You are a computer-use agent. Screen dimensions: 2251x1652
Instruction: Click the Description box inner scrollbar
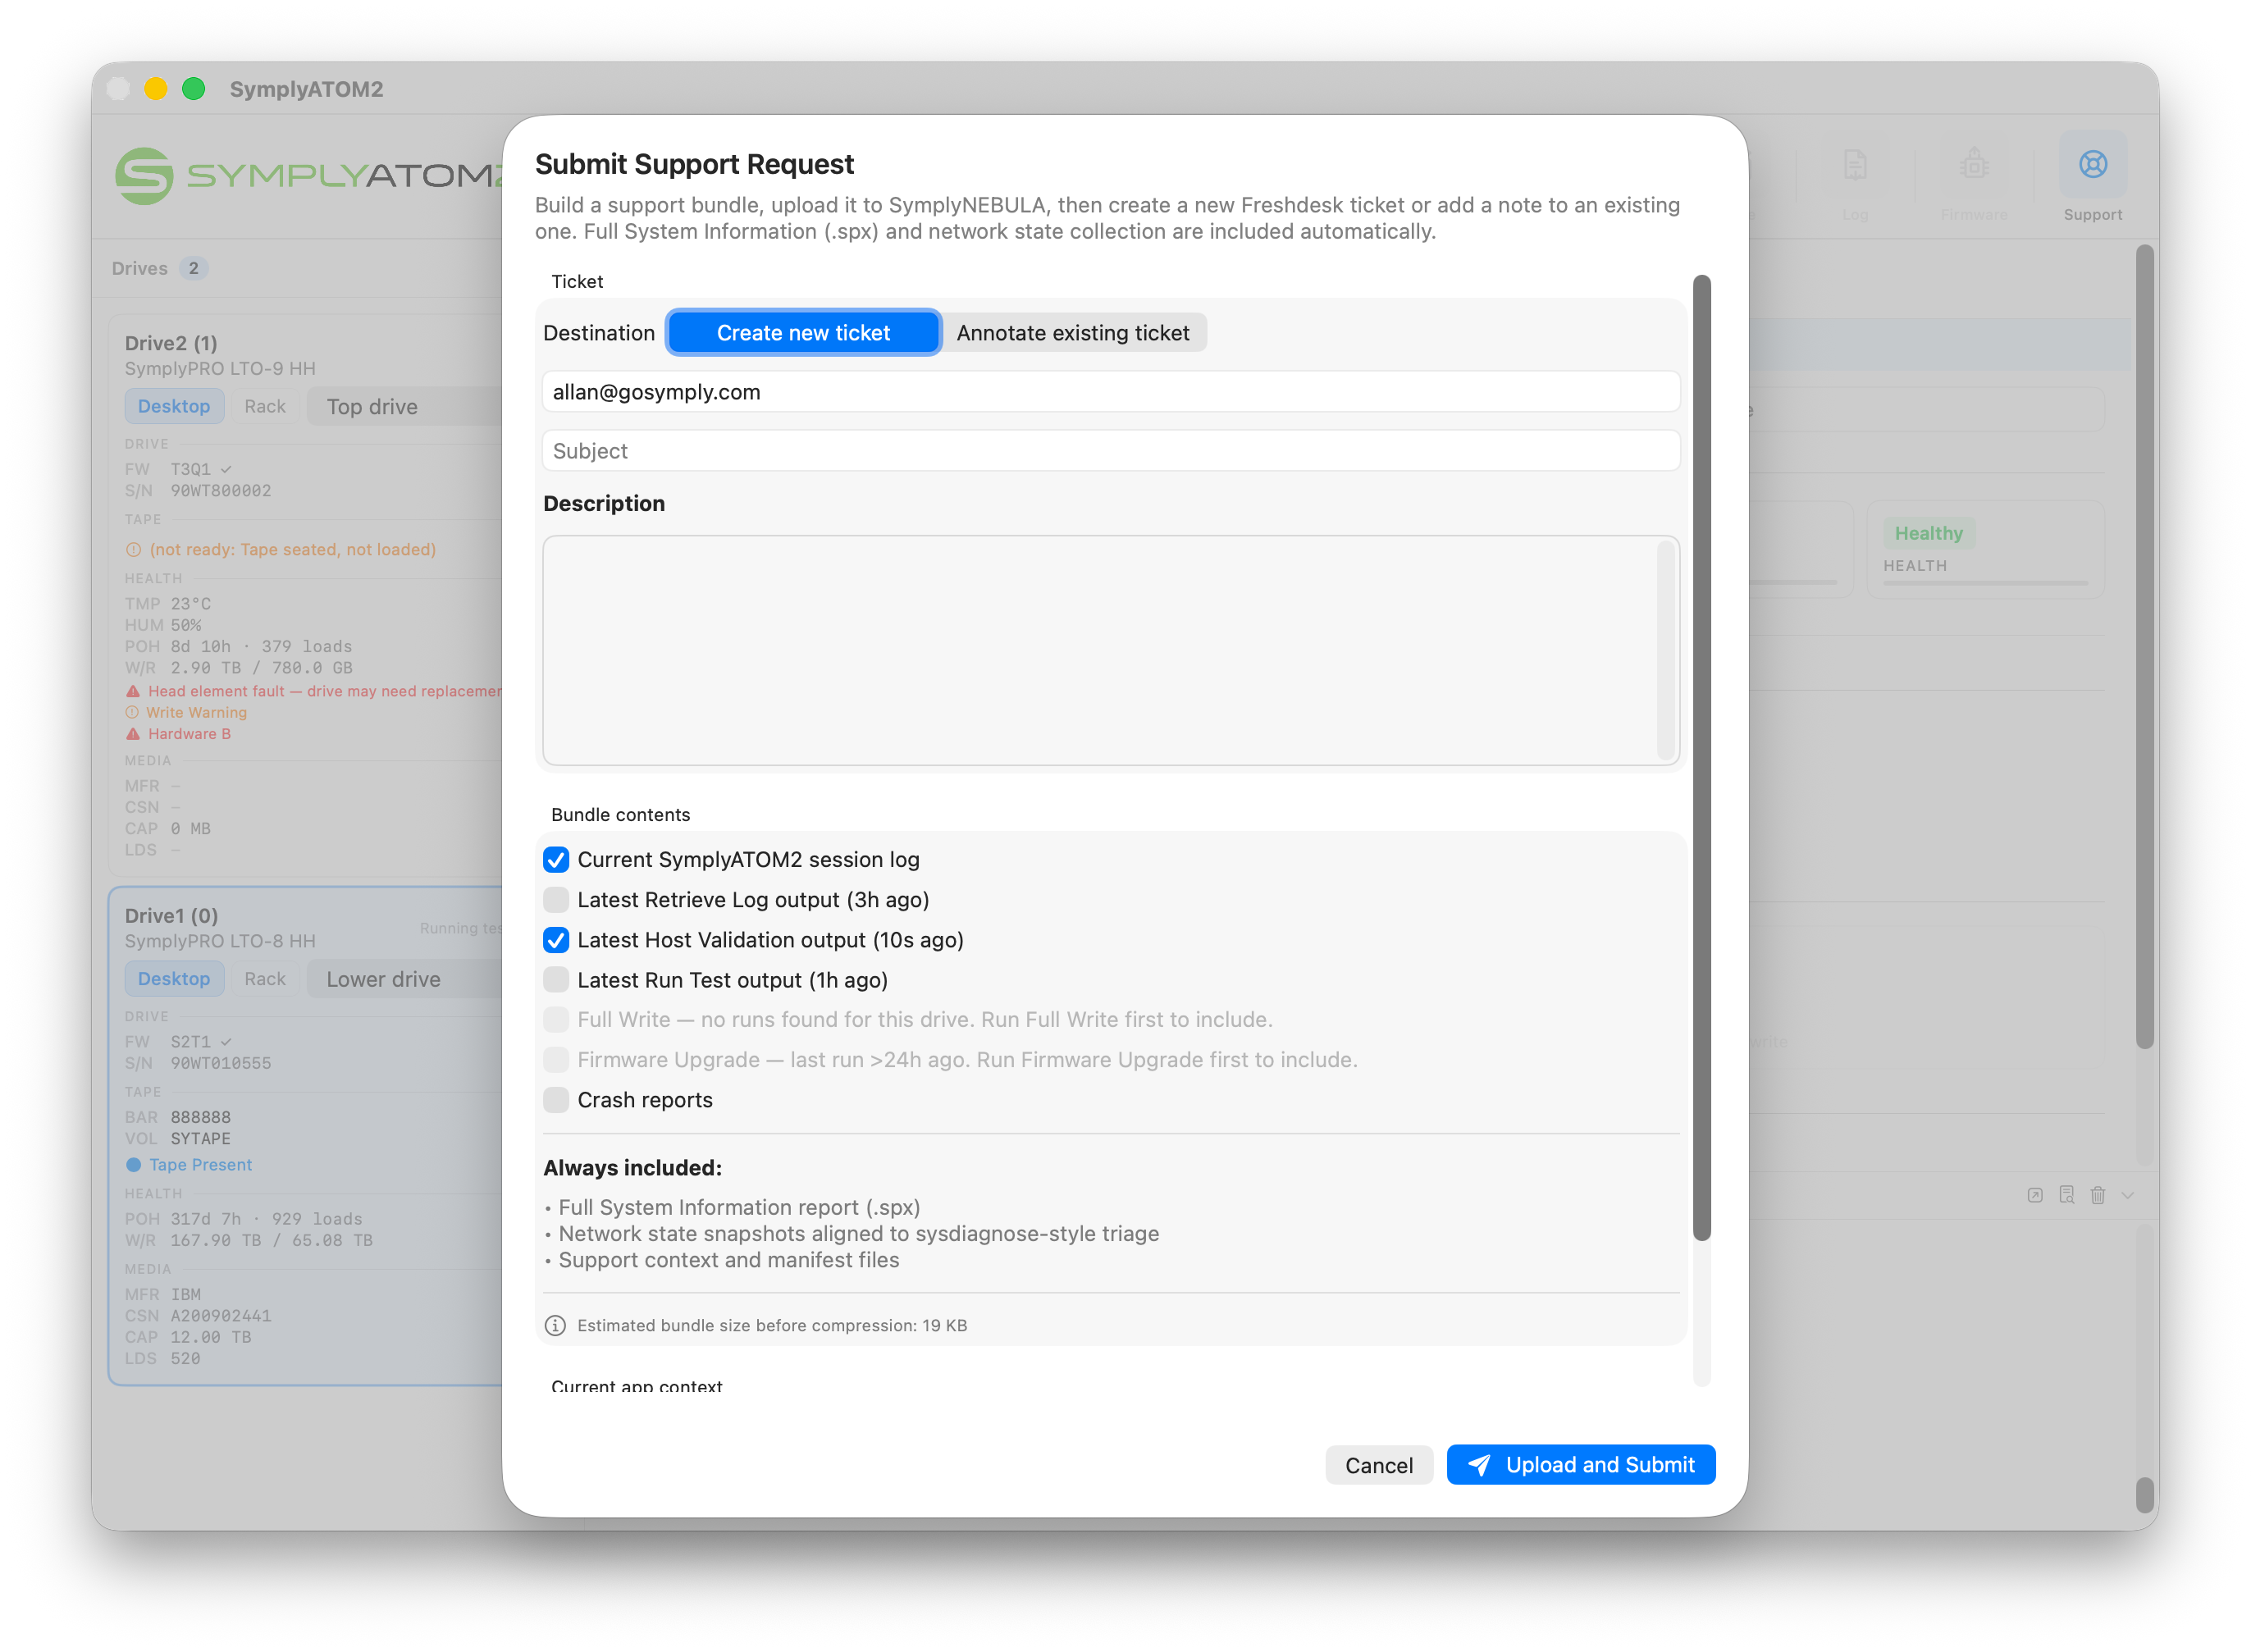(1665, 650)
